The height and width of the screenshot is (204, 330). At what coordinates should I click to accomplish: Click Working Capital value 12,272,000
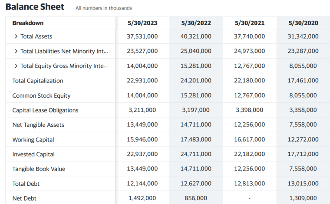click(x=303, y=139)
